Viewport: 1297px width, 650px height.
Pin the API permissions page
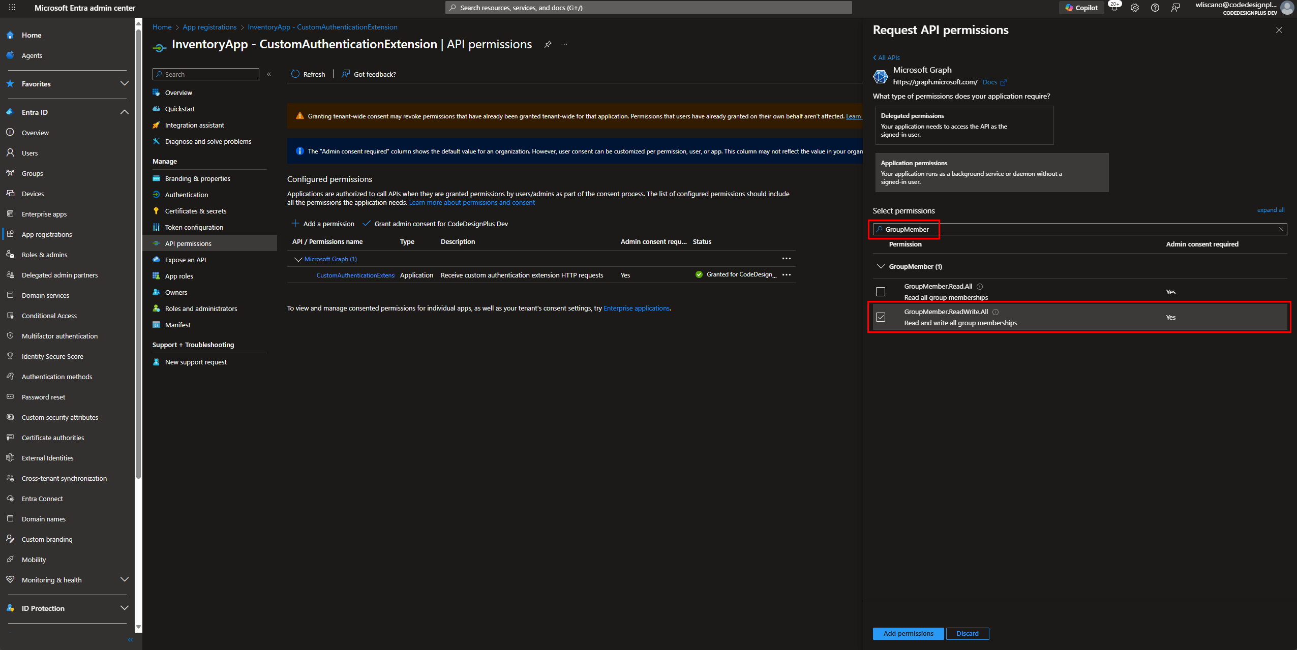(548, 44)
